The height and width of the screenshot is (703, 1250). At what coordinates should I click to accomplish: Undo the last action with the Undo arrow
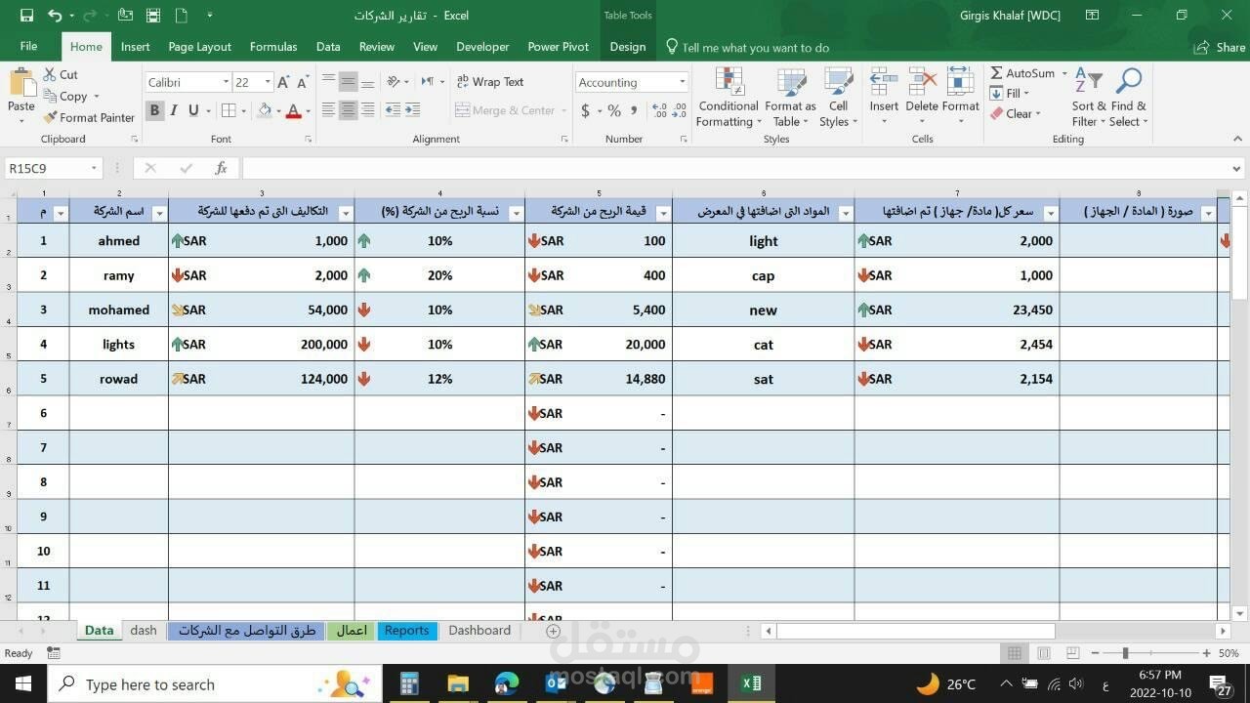(x=55, y=15)
